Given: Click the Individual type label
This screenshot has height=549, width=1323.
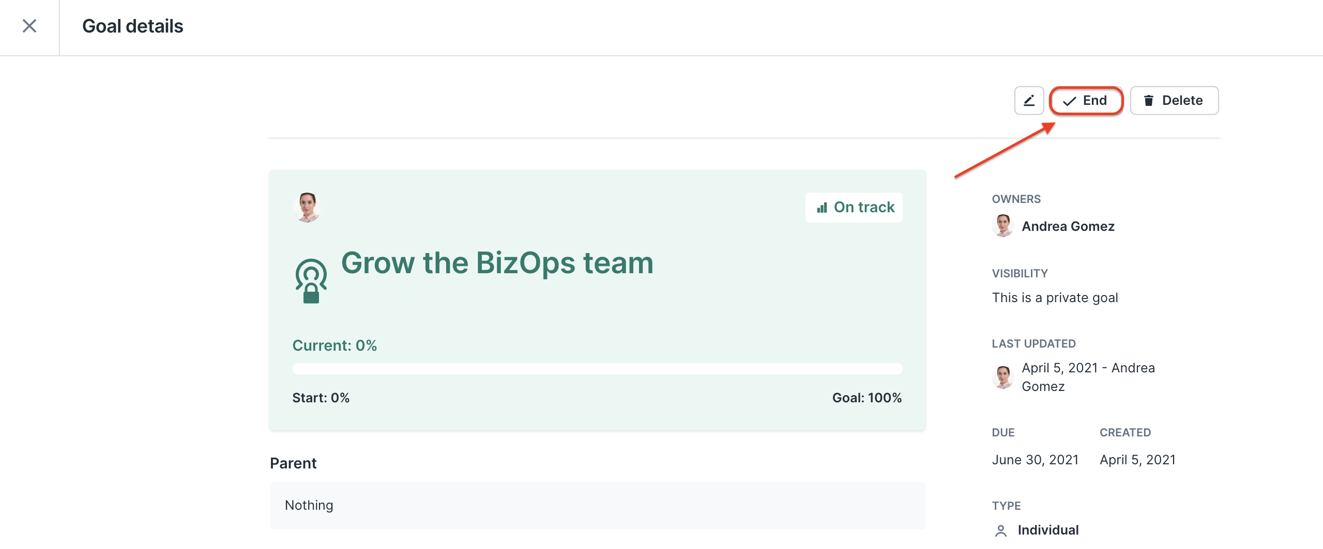Looking at the screenshot, I should 1048,530.
